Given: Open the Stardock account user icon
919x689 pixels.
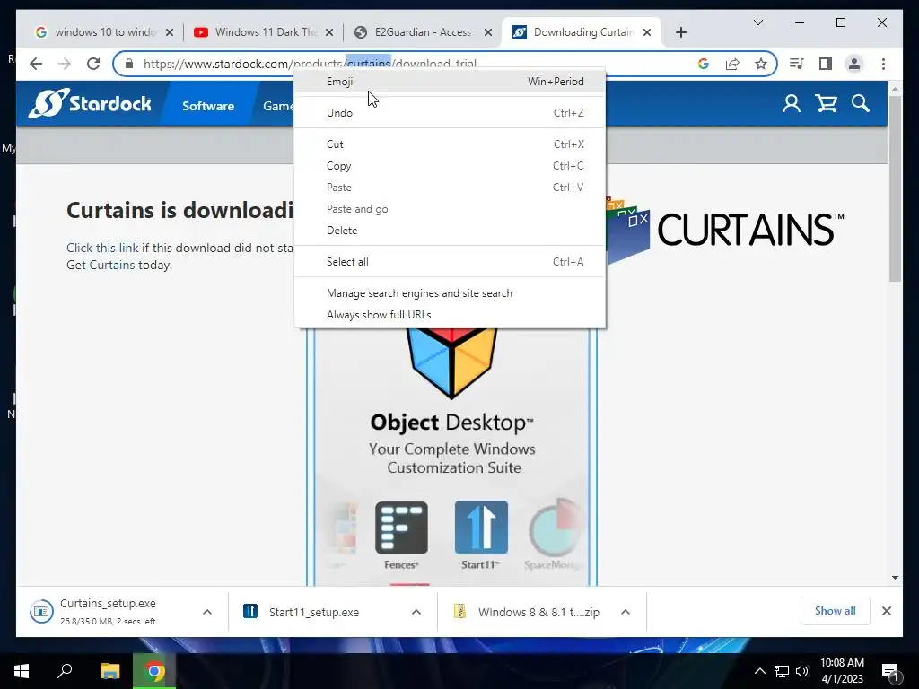Looking at the screenshot, I should pos(792,104).
